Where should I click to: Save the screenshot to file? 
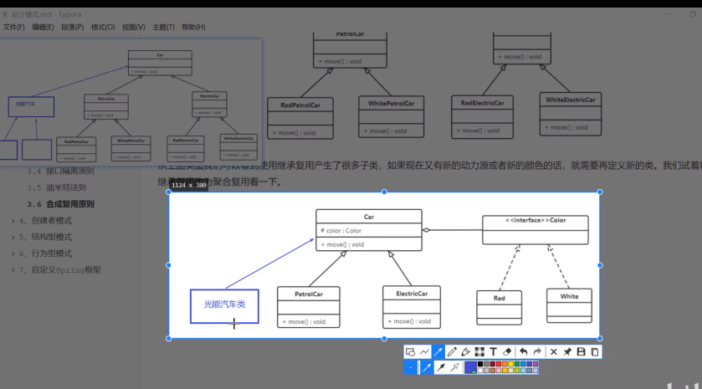pyautogui.click(x=582, y=352)
